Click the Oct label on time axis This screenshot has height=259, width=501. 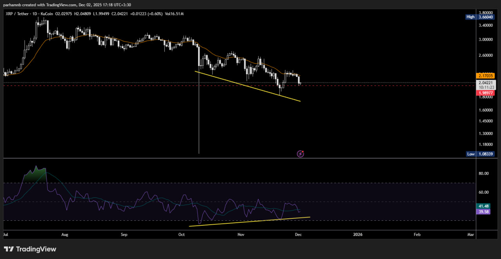pyautogui.click(x=181, y=234)
